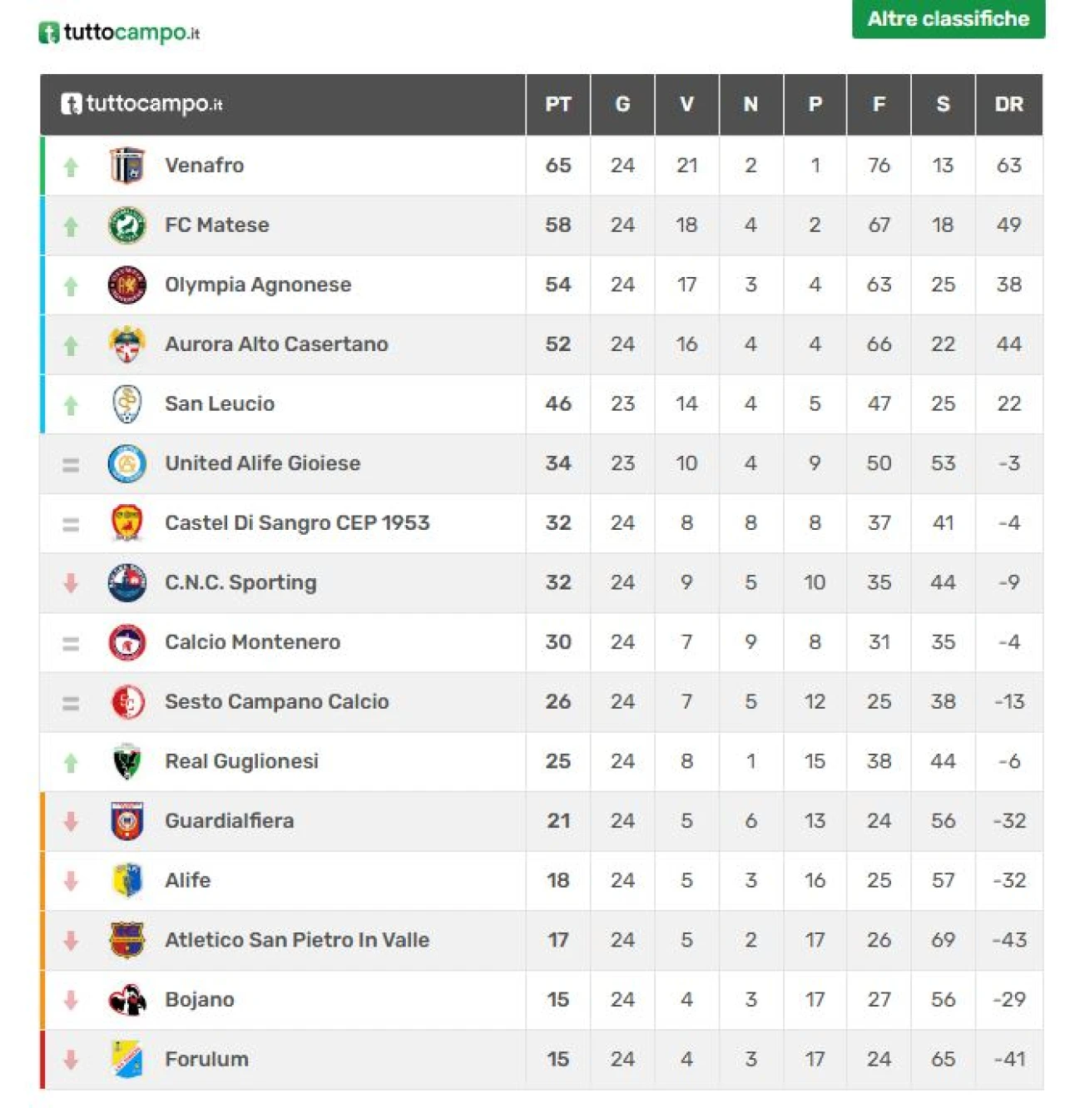Open the Calcio Montenero team link
The width and height of the screenshot is (1065, 1108).
(252, 642)
